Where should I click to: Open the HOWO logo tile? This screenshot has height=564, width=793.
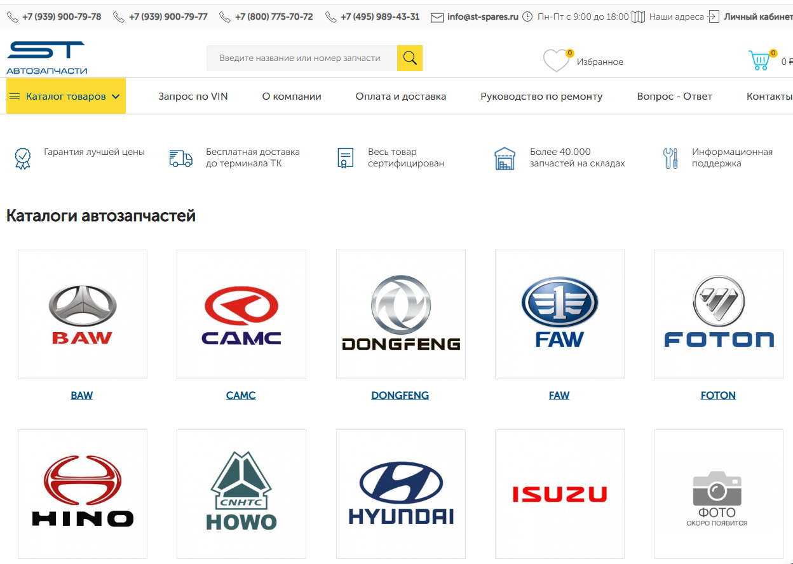coord(241,494)
